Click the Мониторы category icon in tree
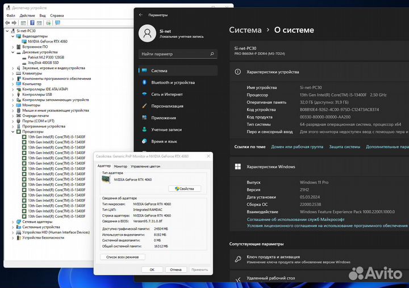The width and height of the screenshot is (409, 288). (x=19, y=105)
